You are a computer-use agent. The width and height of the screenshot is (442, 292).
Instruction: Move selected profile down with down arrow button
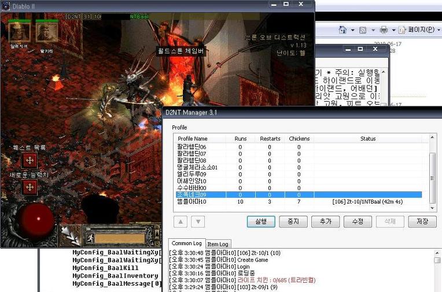pos(198,222)
